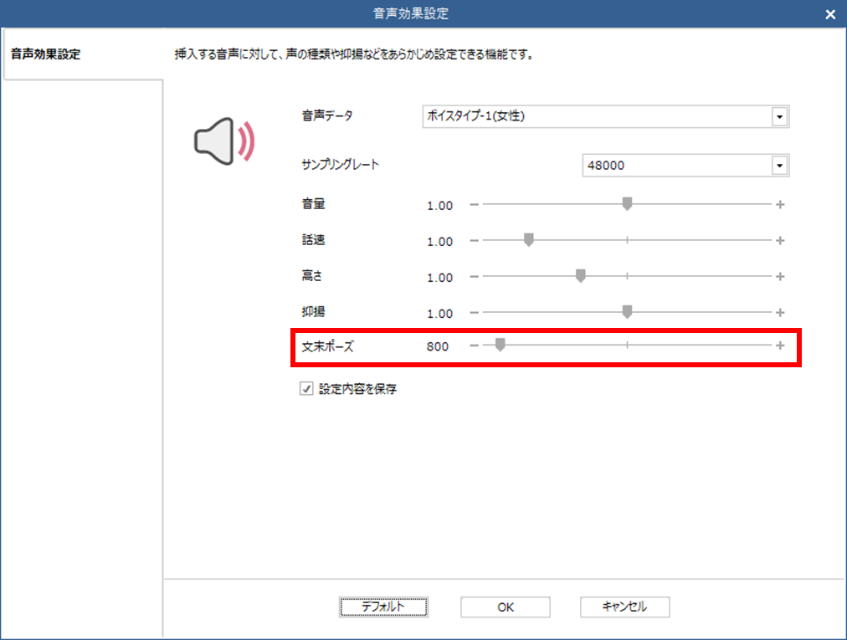The image size is (847, 640).
Task: Click the 高さ minus icon
Action: 475,277
